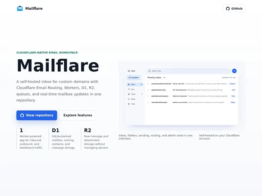Click the View repository button
262x196 pixels.
point(36,115)
